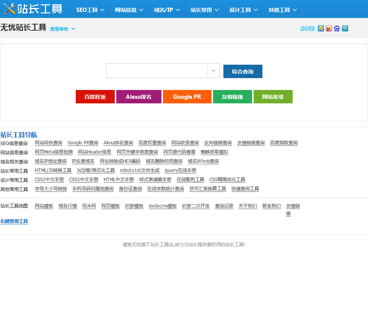Open 网站Header信息 link
This screenshot has height=335, width=368.
point(94,152)
